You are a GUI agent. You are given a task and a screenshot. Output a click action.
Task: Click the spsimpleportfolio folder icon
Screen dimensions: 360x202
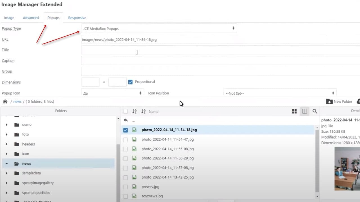17,193
